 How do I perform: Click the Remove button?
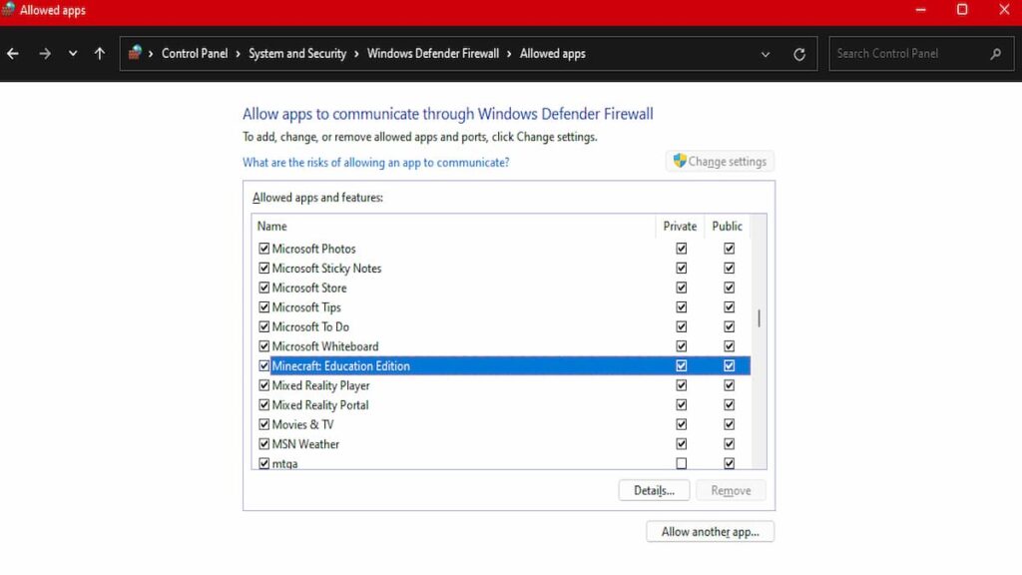(731, 490)
